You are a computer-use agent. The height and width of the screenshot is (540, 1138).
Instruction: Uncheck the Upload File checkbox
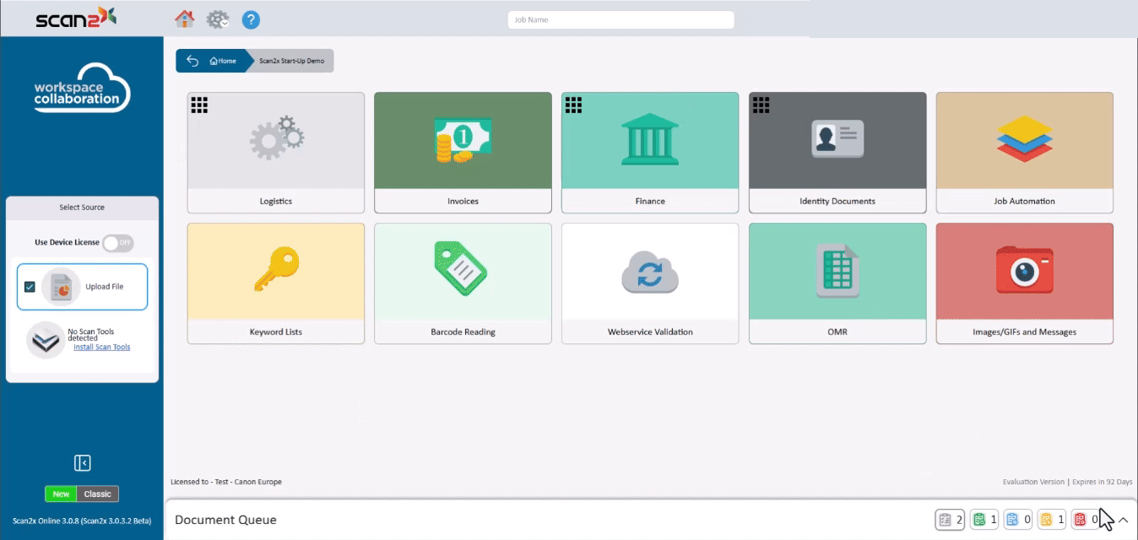(30, 287)
